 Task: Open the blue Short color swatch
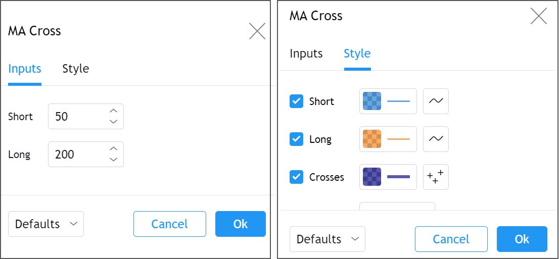click(372, 101)
